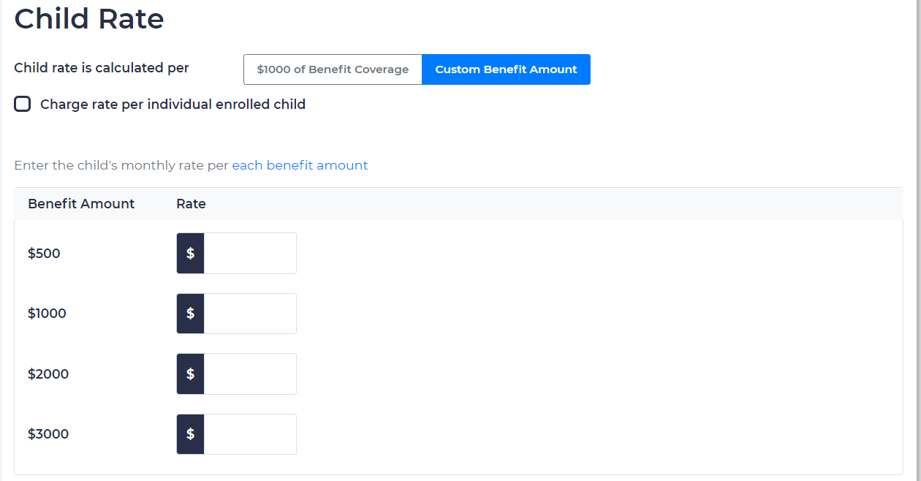Screen dimensions: 921x481
Task: Click the dollar sign icon beside the $2000 rate field
Action: pyautogui.click(x=189, y=374)
